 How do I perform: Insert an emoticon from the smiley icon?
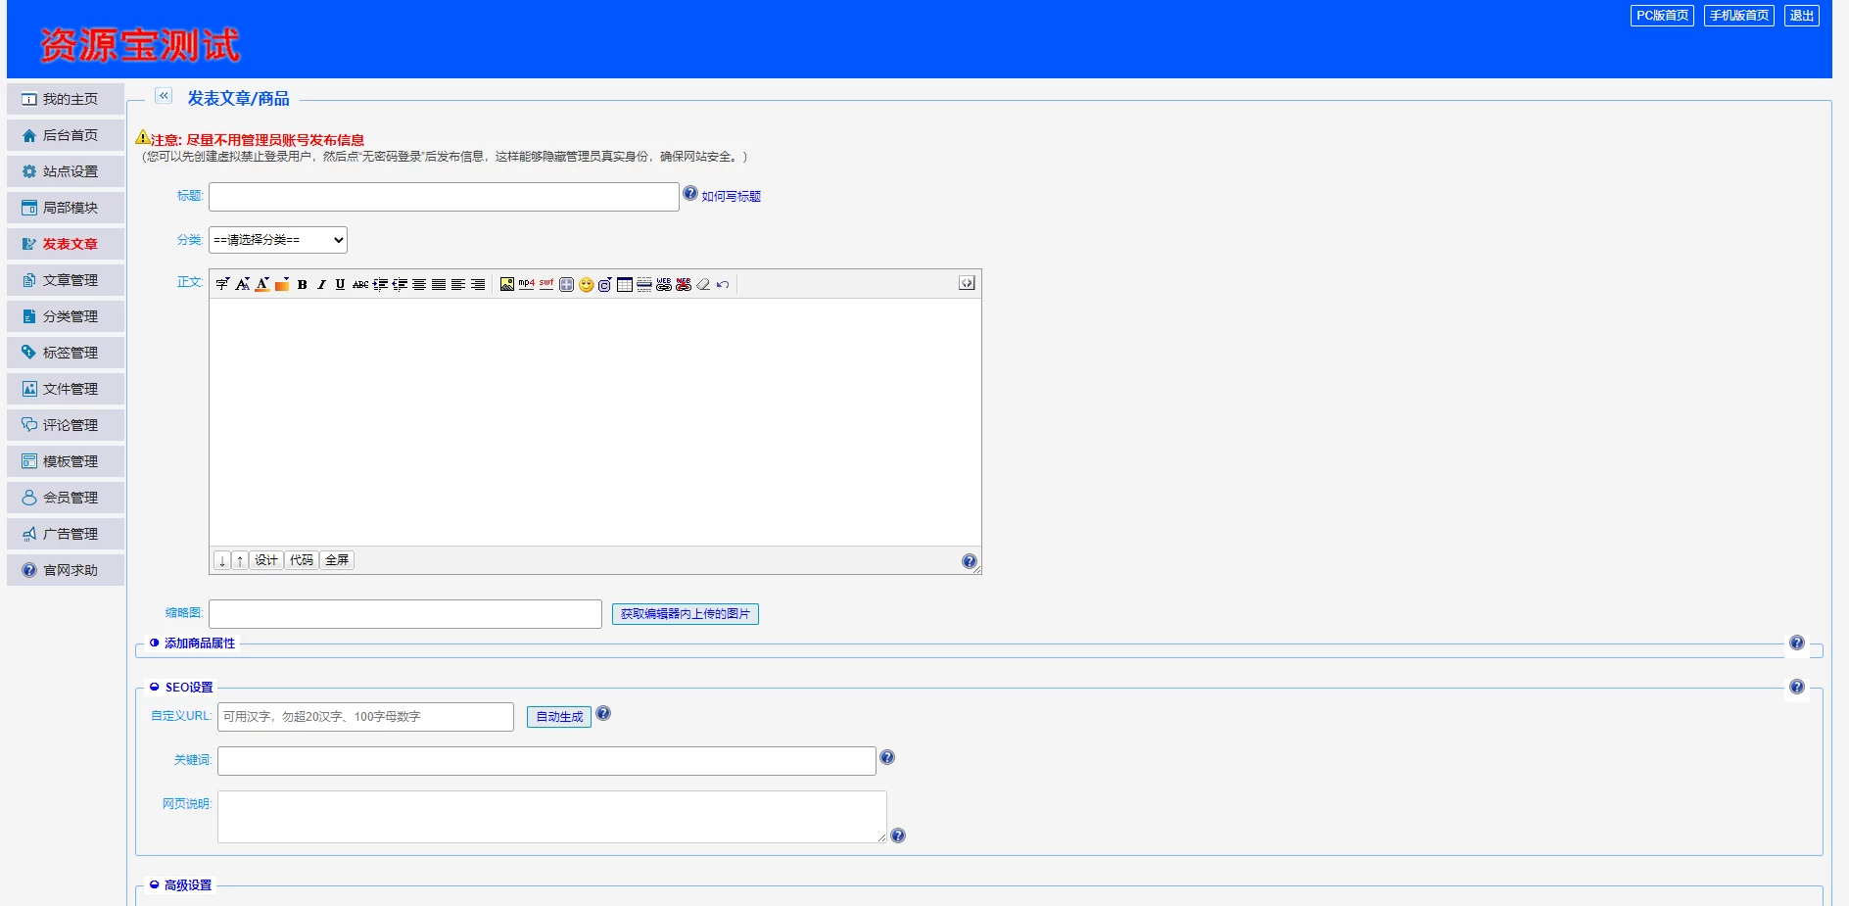(x=586, y=285)
